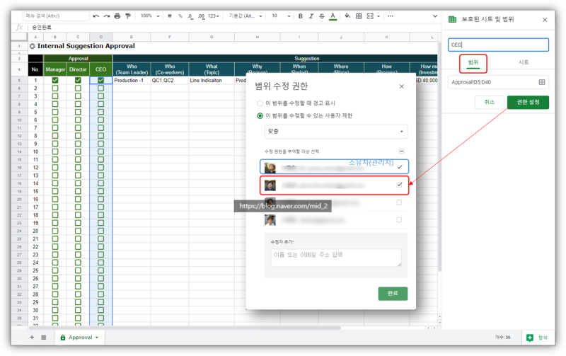Click the second user's avatar thumbnail

coord(270,185)
